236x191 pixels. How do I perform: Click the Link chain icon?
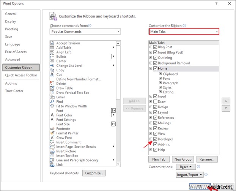click(52, 165)
